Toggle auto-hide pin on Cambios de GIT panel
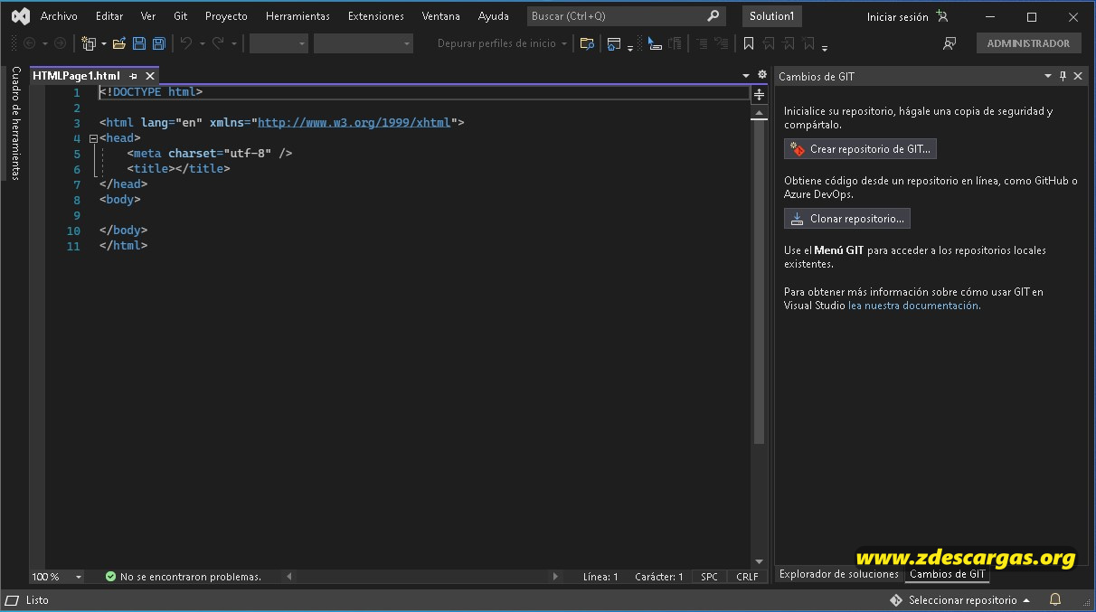The height and width of the screenshot is (612, 1096). [x=1063, y=77]
